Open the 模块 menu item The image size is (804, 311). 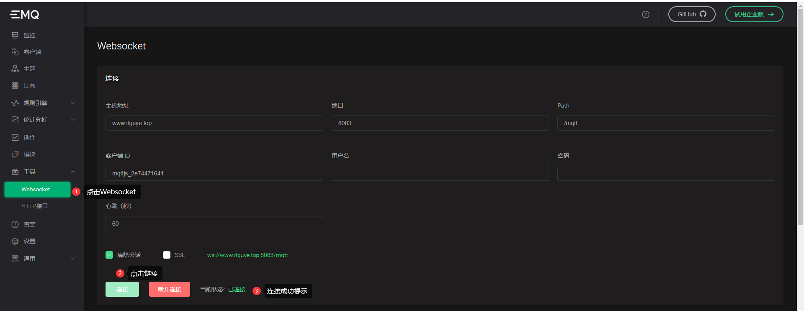pos(42,154)
